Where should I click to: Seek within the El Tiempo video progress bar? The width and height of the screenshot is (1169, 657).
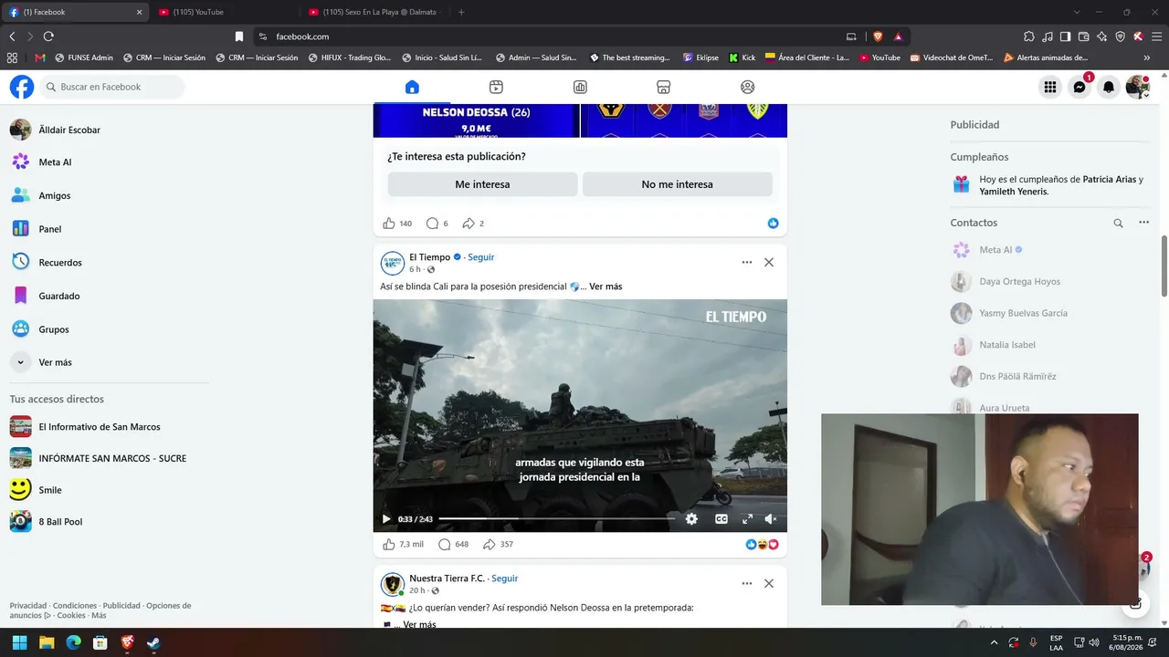click(556, 519)
